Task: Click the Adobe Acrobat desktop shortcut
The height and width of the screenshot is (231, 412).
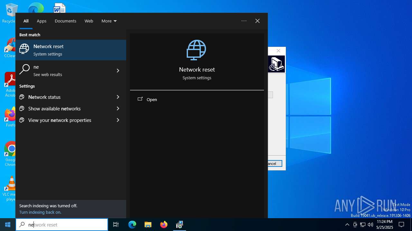Action: 10,85
